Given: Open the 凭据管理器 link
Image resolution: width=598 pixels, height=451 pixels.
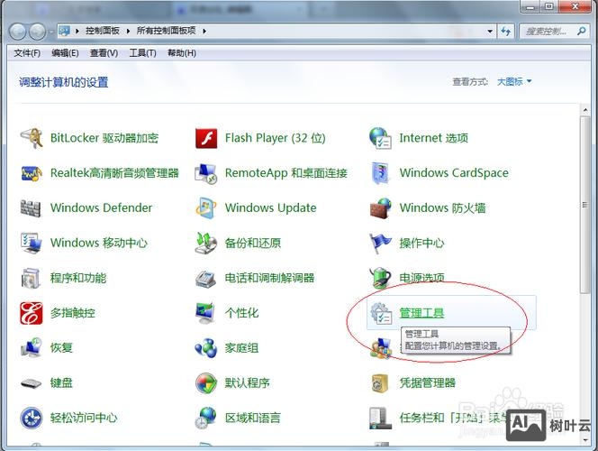Looking at the screenshot, I should pyautogui.click(x=427, y=383).
